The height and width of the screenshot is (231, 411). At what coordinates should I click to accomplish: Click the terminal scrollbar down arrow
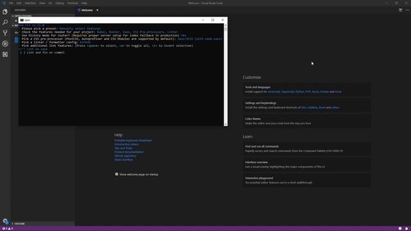tap(225, 124)
